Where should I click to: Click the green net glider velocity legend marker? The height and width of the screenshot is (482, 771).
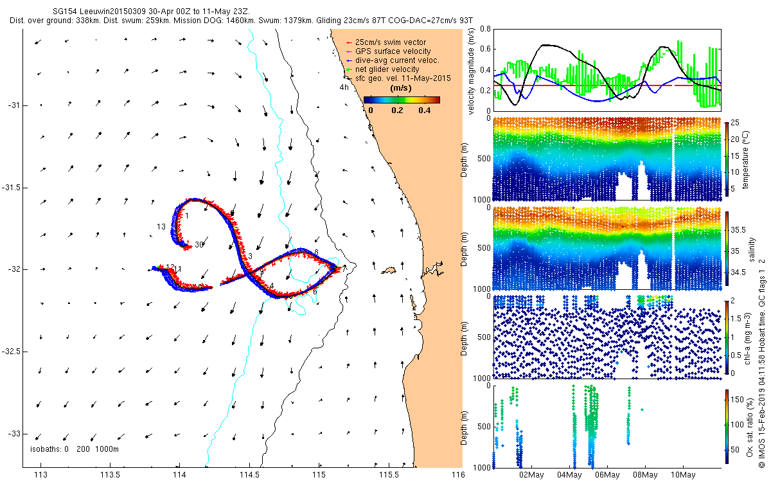point(349,69)
